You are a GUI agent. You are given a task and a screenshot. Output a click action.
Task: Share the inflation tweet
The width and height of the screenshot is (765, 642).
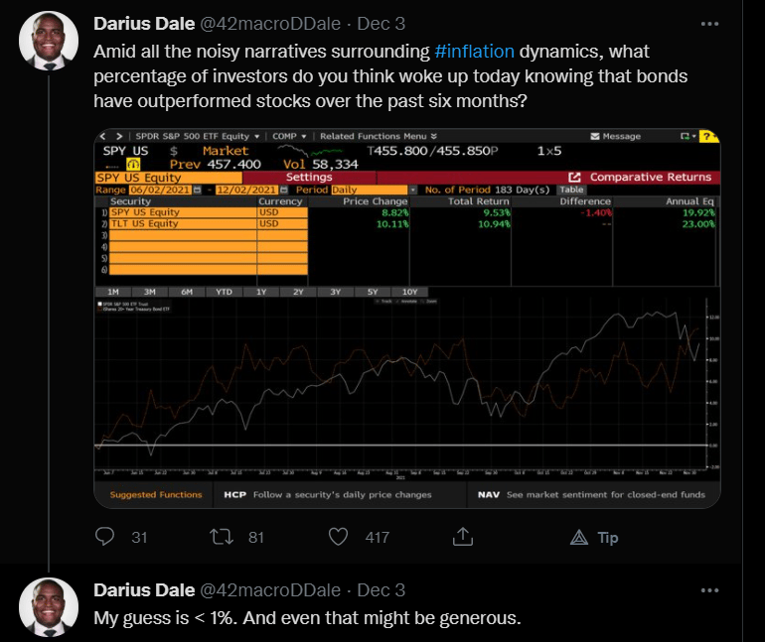click(x=463, y=536)
